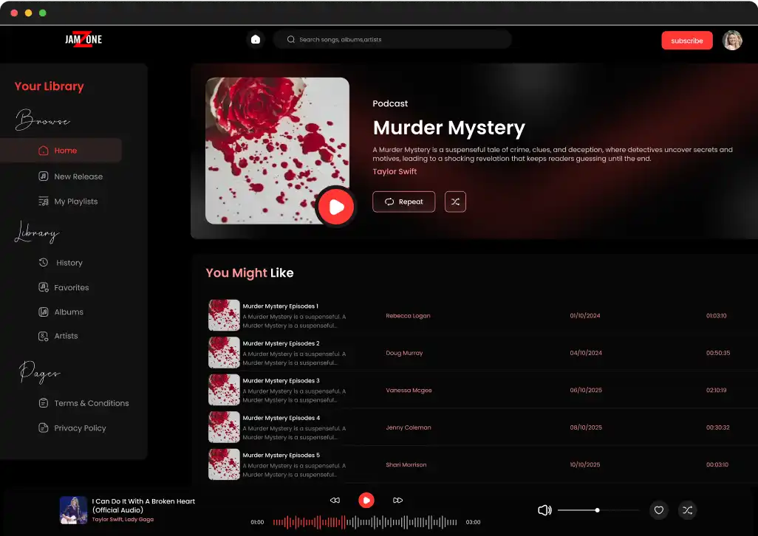Open the user profile avatar
758x536 pixels.
(732, 40)
